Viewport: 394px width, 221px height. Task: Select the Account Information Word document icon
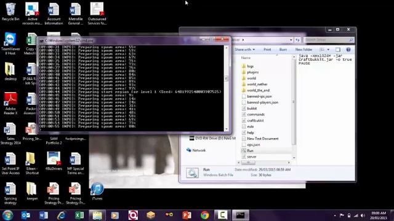click(x=54, y=14)
